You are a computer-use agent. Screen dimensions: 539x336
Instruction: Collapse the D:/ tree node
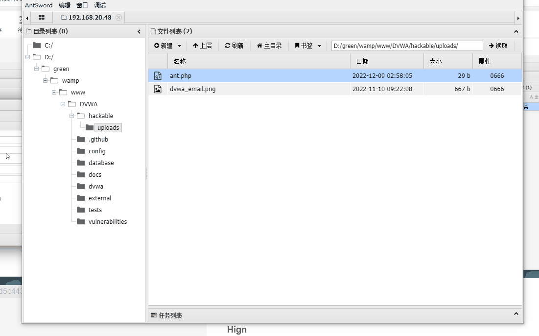(27, 57)
